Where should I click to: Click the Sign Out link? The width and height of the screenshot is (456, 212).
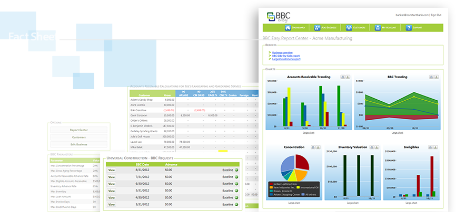[x=435, y=15]
